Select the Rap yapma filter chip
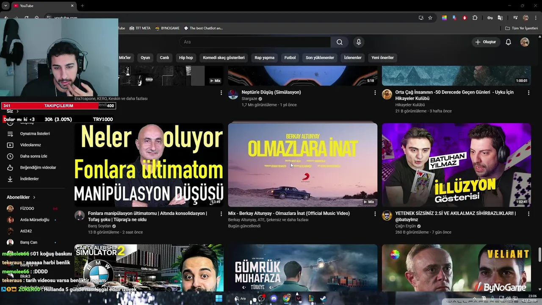The image size is (542, 305). 264,58
